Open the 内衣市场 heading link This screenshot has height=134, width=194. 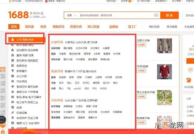[57, 100]
